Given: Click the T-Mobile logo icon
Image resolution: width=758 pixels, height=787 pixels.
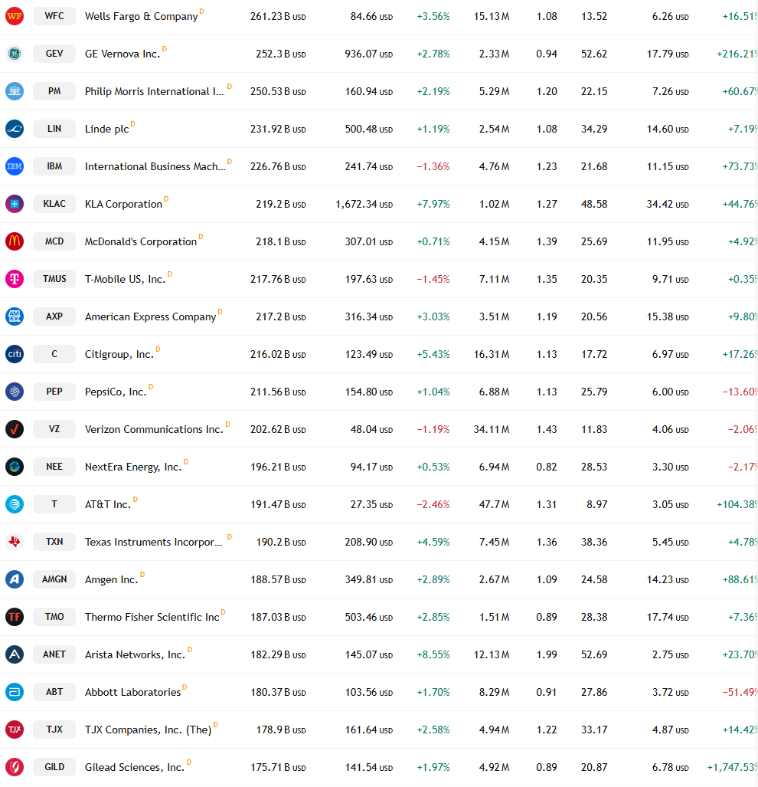Looking at the screenshot, I should tap(15, 279).
